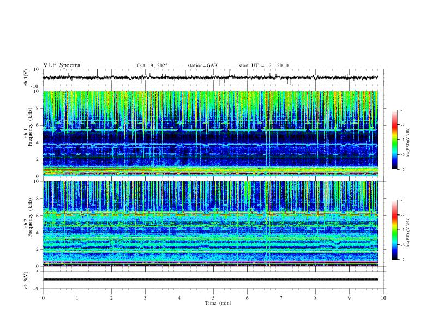Click the -4 tick on ch.2 color bar
432x334 pixels.
(x=402, y=215)
